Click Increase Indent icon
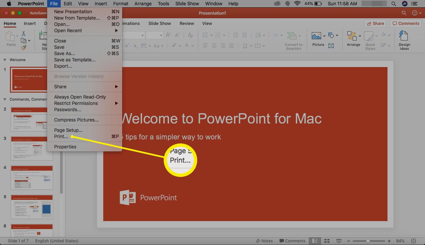The height and width of the screenshot is (245, 425). click(245, 35)
